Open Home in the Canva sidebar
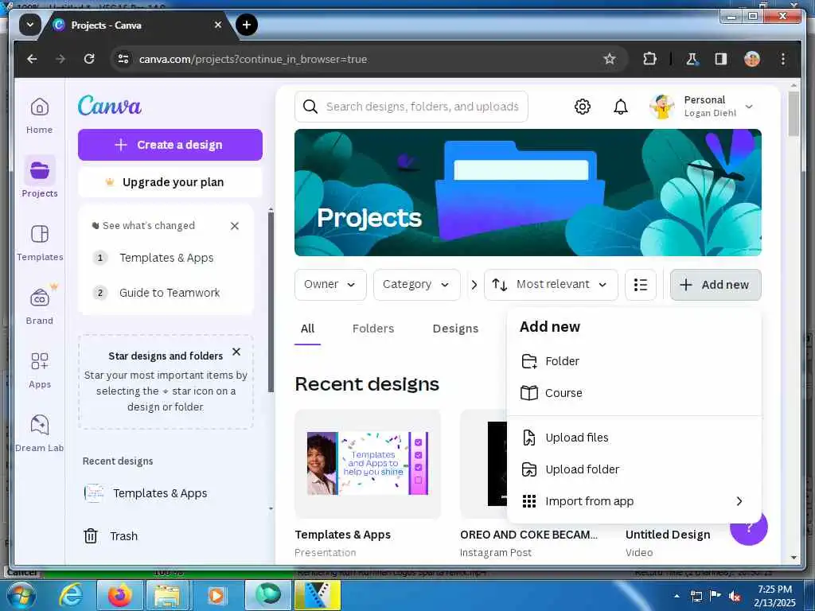815x611 pixels. 40,115
